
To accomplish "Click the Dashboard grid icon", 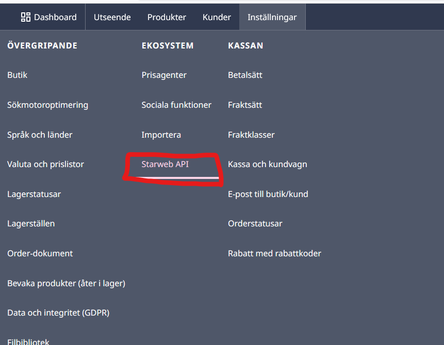I will pyautogui.click(x=26, y=17).
